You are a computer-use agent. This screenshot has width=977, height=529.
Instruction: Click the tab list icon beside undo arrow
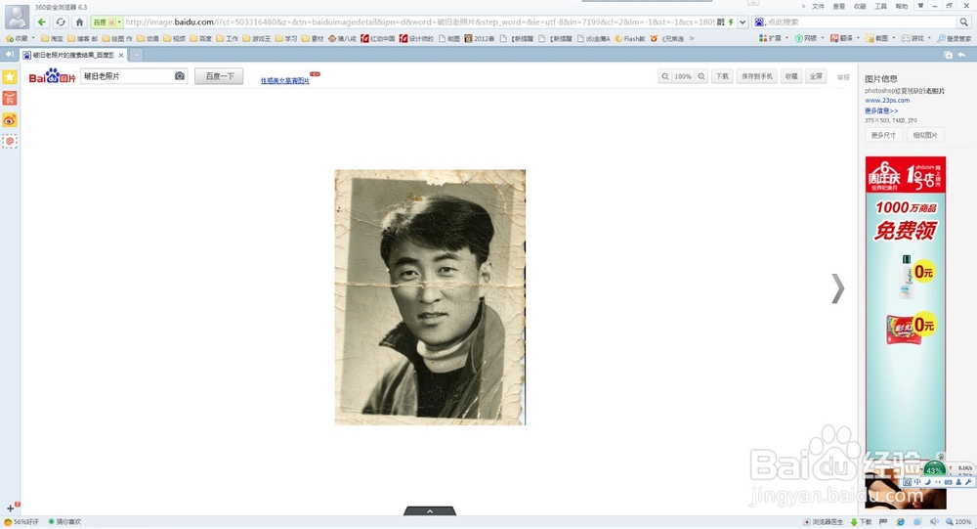[x=948, y=55]
